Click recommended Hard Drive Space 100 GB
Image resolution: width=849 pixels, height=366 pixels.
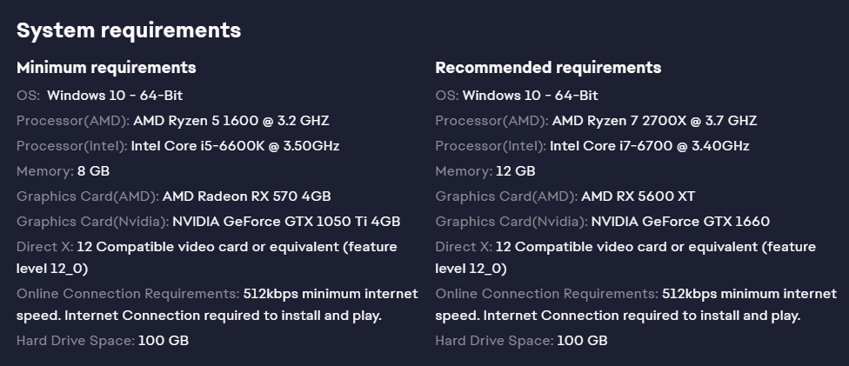(x=582, y=341)
